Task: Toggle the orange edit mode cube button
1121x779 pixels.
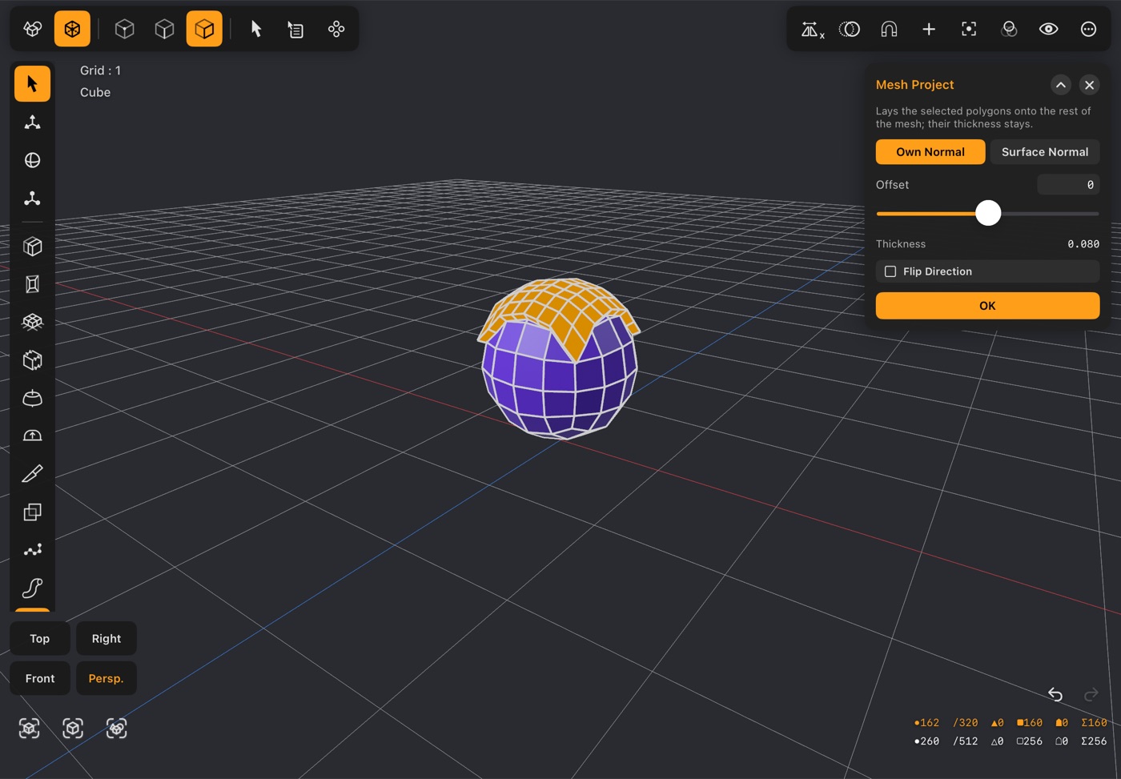Action: (x=72, y=30)
